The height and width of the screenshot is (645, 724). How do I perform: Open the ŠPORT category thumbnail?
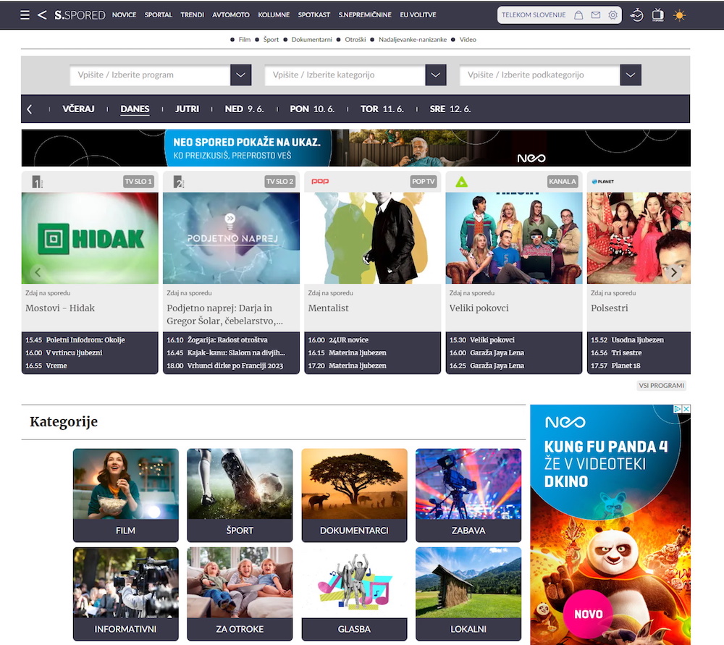(240, 495)
